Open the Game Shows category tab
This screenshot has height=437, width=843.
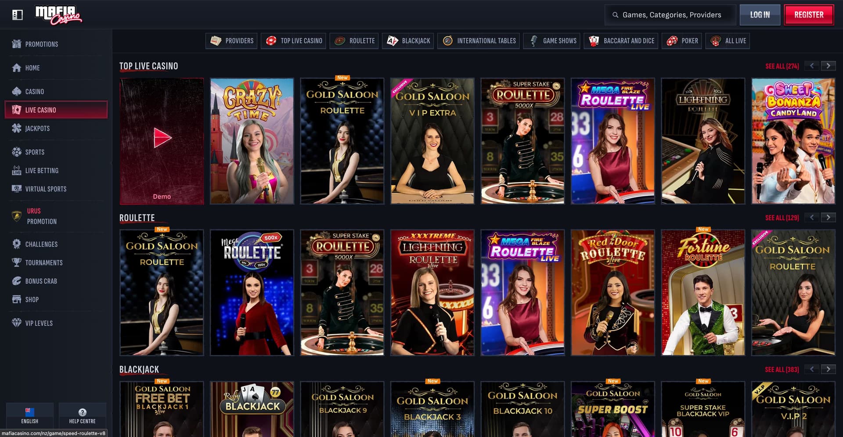pyautogui.click(x=551, y=41)
